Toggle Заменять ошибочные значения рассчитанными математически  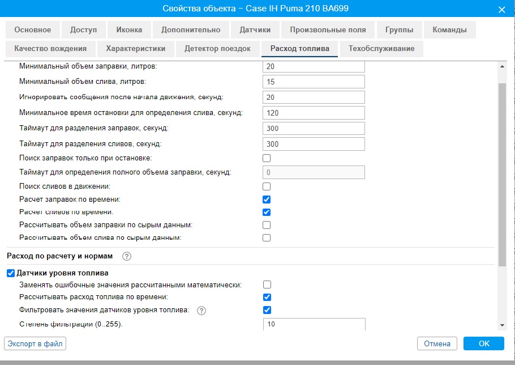point(267,285)
